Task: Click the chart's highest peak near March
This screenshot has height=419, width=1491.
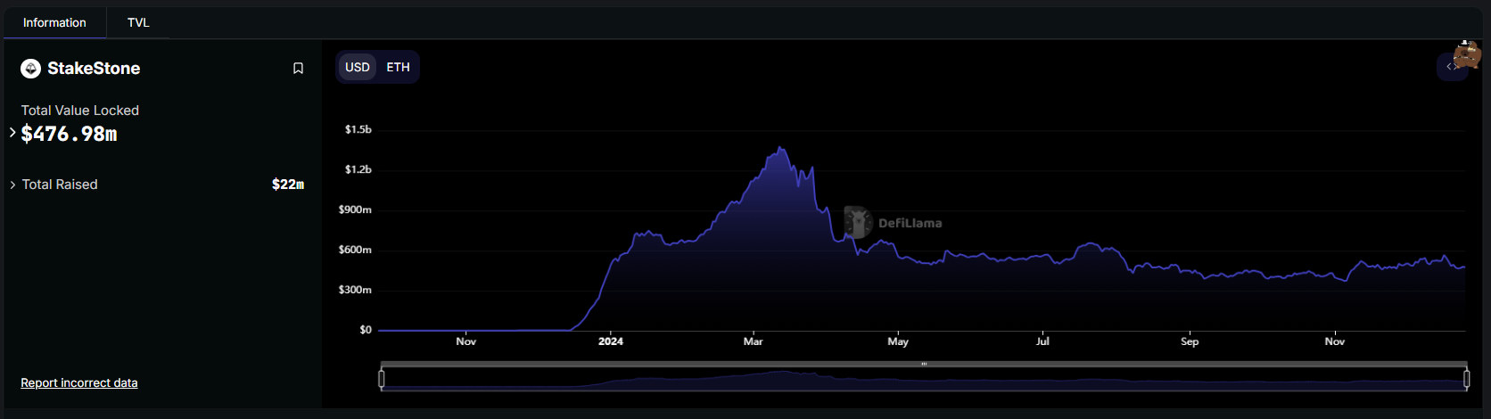Action: tap(781, 148)
